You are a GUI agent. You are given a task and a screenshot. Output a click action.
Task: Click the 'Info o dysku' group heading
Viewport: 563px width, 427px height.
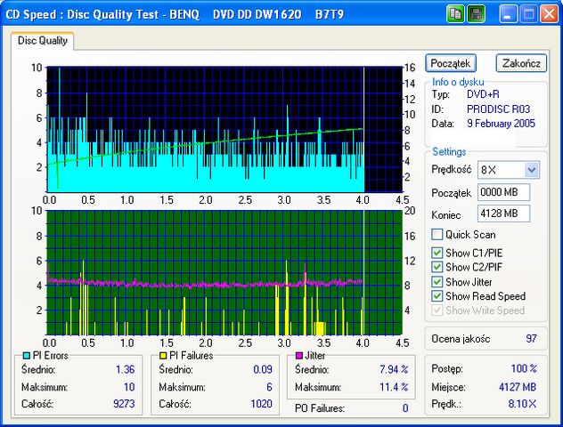coord(458,82)
